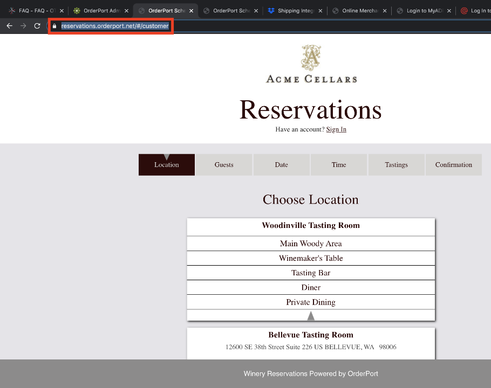Click the Bellevue address text
The width and height of the screenshot is (491, 388).
(311, 347)
